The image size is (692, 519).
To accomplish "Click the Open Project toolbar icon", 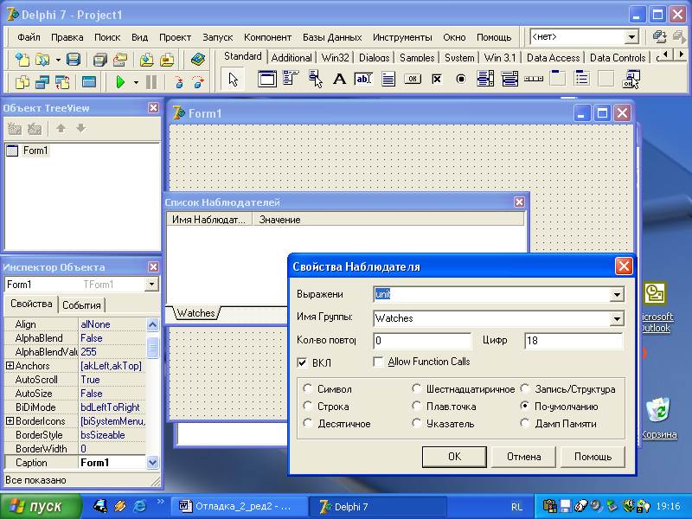I will point(119,59).
